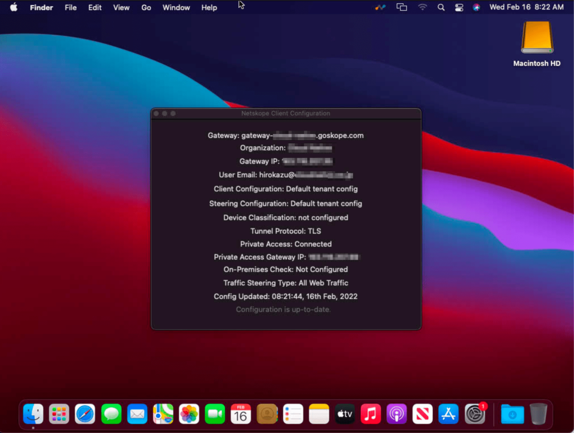The image size is (574, 433).
Task: Click the Netskope client menu bar icon
Action: pos(381,7)
